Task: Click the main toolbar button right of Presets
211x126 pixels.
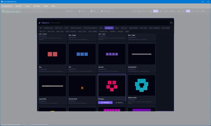Action: [82, 11]
